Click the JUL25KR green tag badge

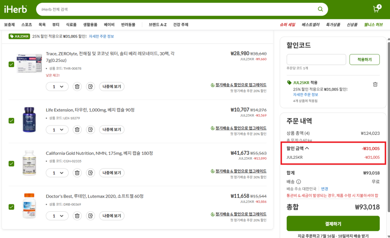pos(19,37)
